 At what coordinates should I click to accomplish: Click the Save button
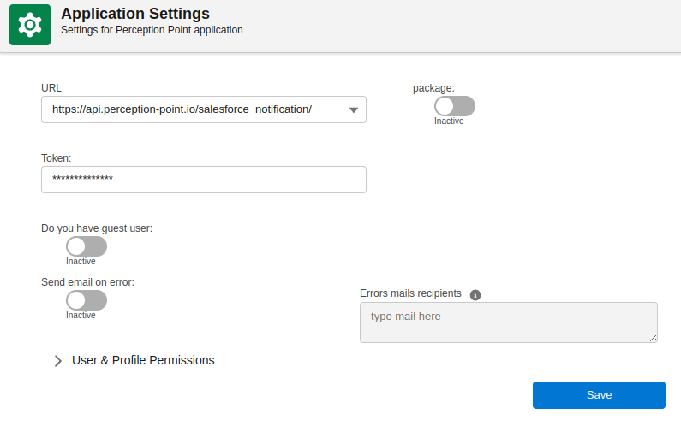point(599,394)
